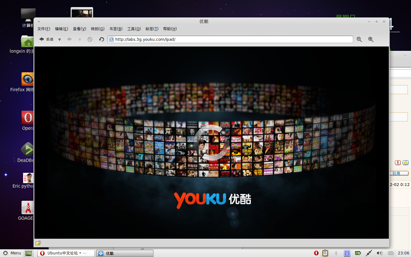Image resolution: width=411 pixels, height=257 pixels.
Task: Click the site globe icon in address bar
Action: pyautogui.click(x=111, y=39)
